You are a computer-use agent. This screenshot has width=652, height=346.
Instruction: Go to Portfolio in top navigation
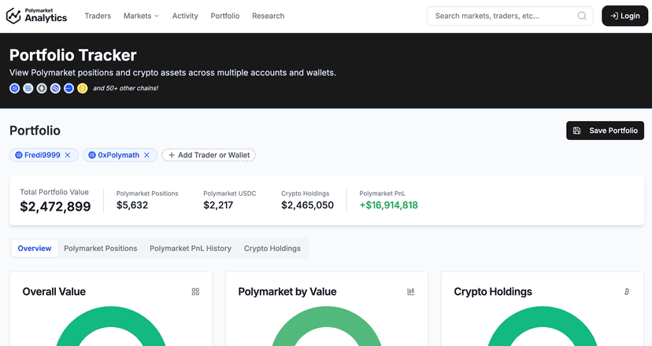click(x=225, y=16)
